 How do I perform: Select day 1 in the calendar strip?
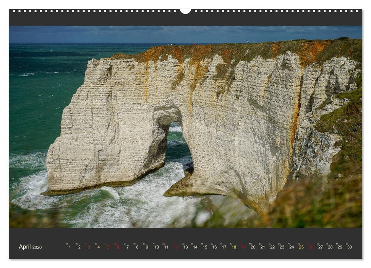70,247
